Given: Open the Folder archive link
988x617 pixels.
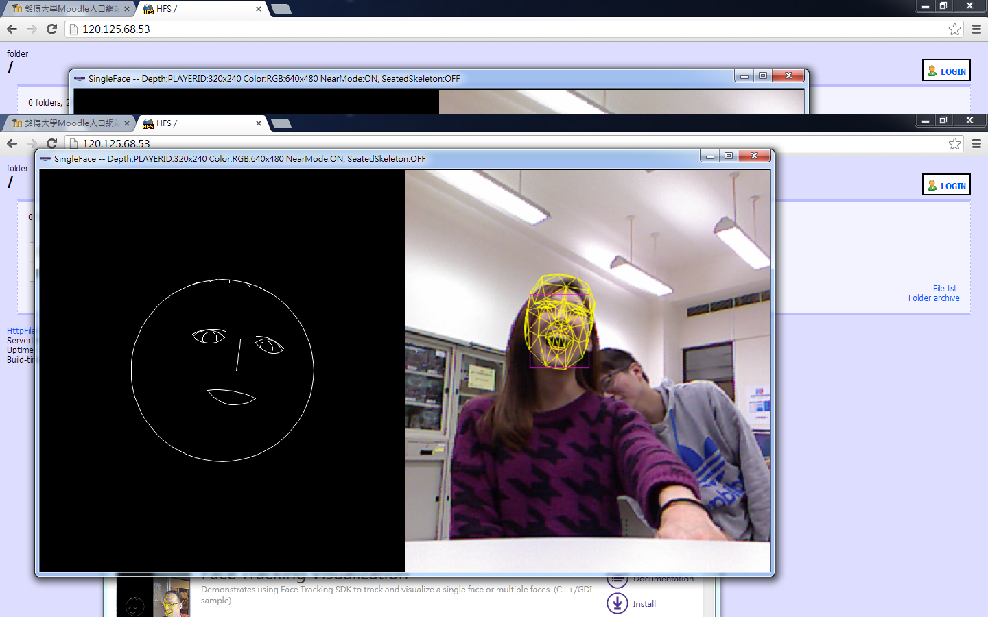Looking at the screenshot, I should pos(934,298).
